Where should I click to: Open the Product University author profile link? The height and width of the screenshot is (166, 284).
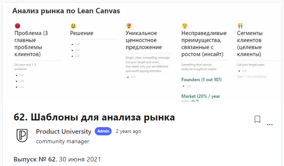point(64,132)
